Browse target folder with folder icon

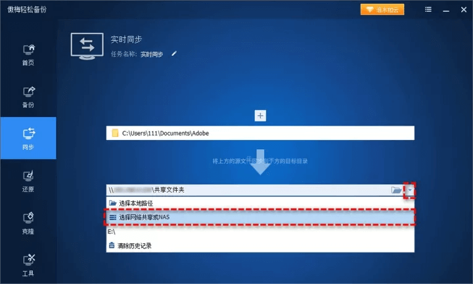(x=396, y=190)
